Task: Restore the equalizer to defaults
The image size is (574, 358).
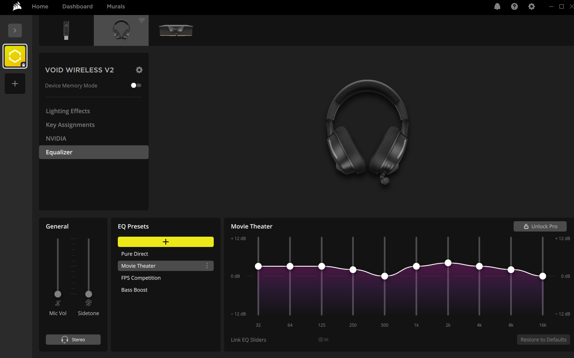Action: (x=543, y=339)
